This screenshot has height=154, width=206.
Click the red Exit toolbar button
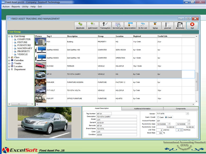pos(192,26)
